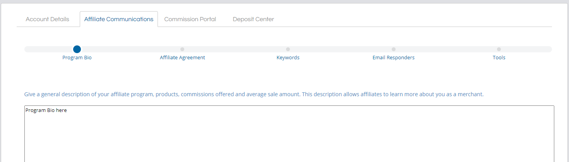Click the Program Bio step label
Viewport: 569px width, 162px height.
click(x=77, y=58)
